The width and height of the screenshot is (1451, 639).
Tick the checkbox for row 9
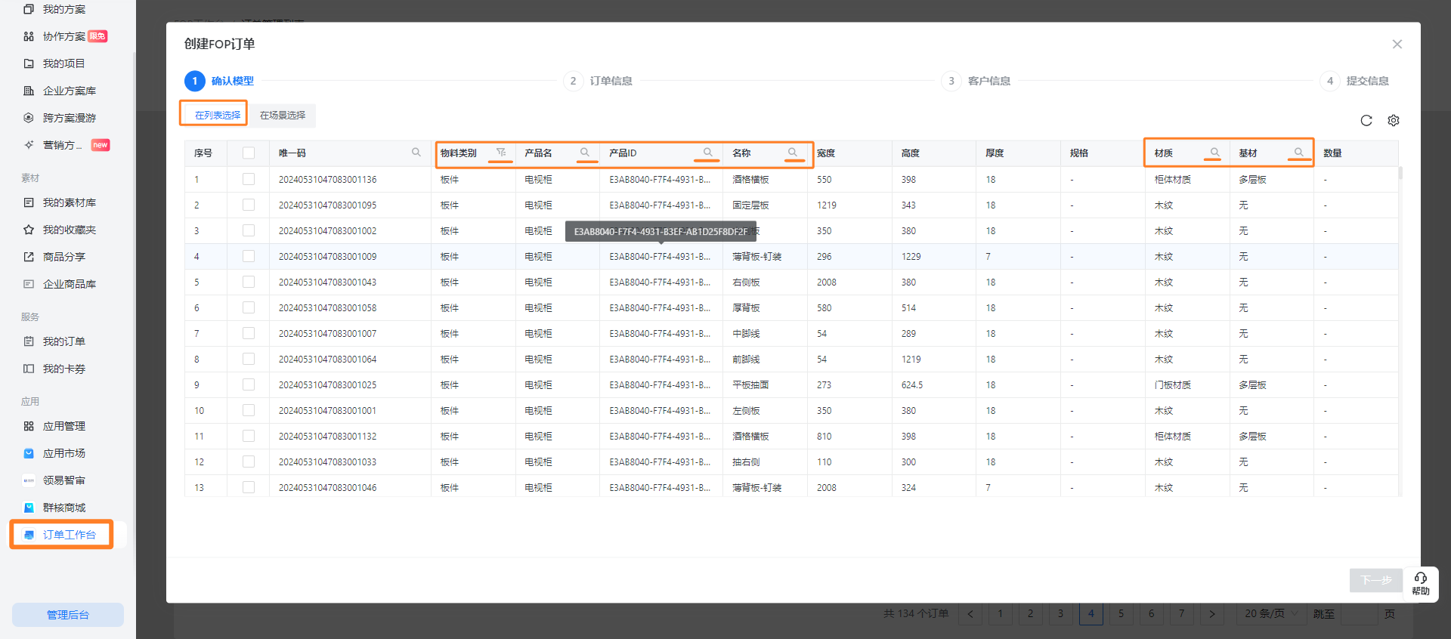[x=249, y=385]
